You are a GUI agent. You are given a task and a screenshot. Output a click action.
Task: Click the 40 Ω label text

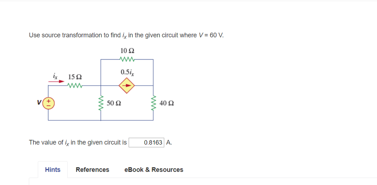(167, 103)
